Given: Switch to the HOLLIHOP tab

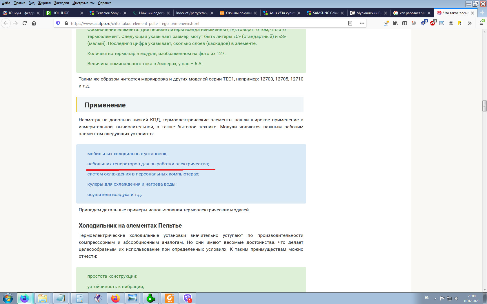Looking at the screenshot, I should [61, 13].
